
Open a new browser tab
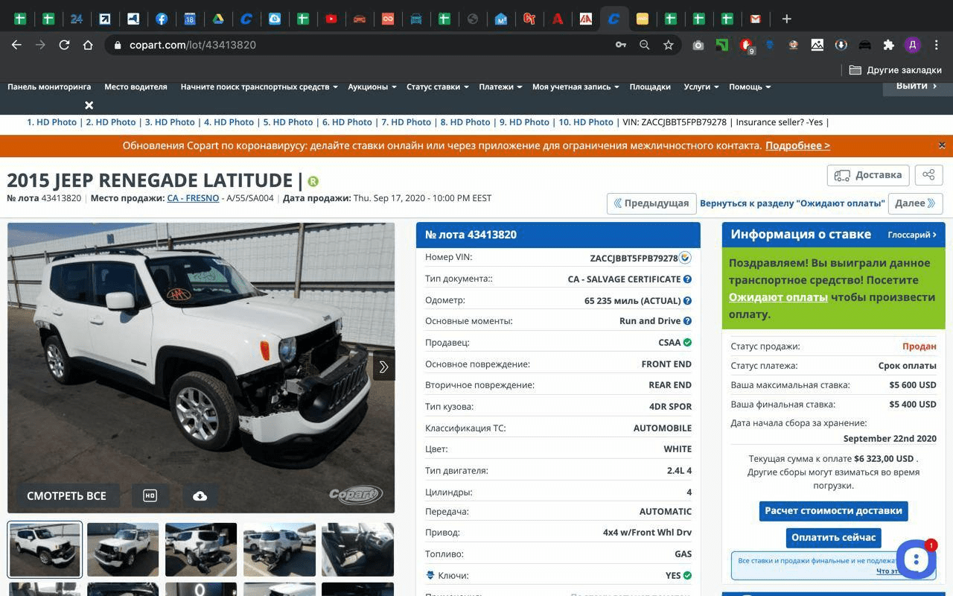[786, 19]
